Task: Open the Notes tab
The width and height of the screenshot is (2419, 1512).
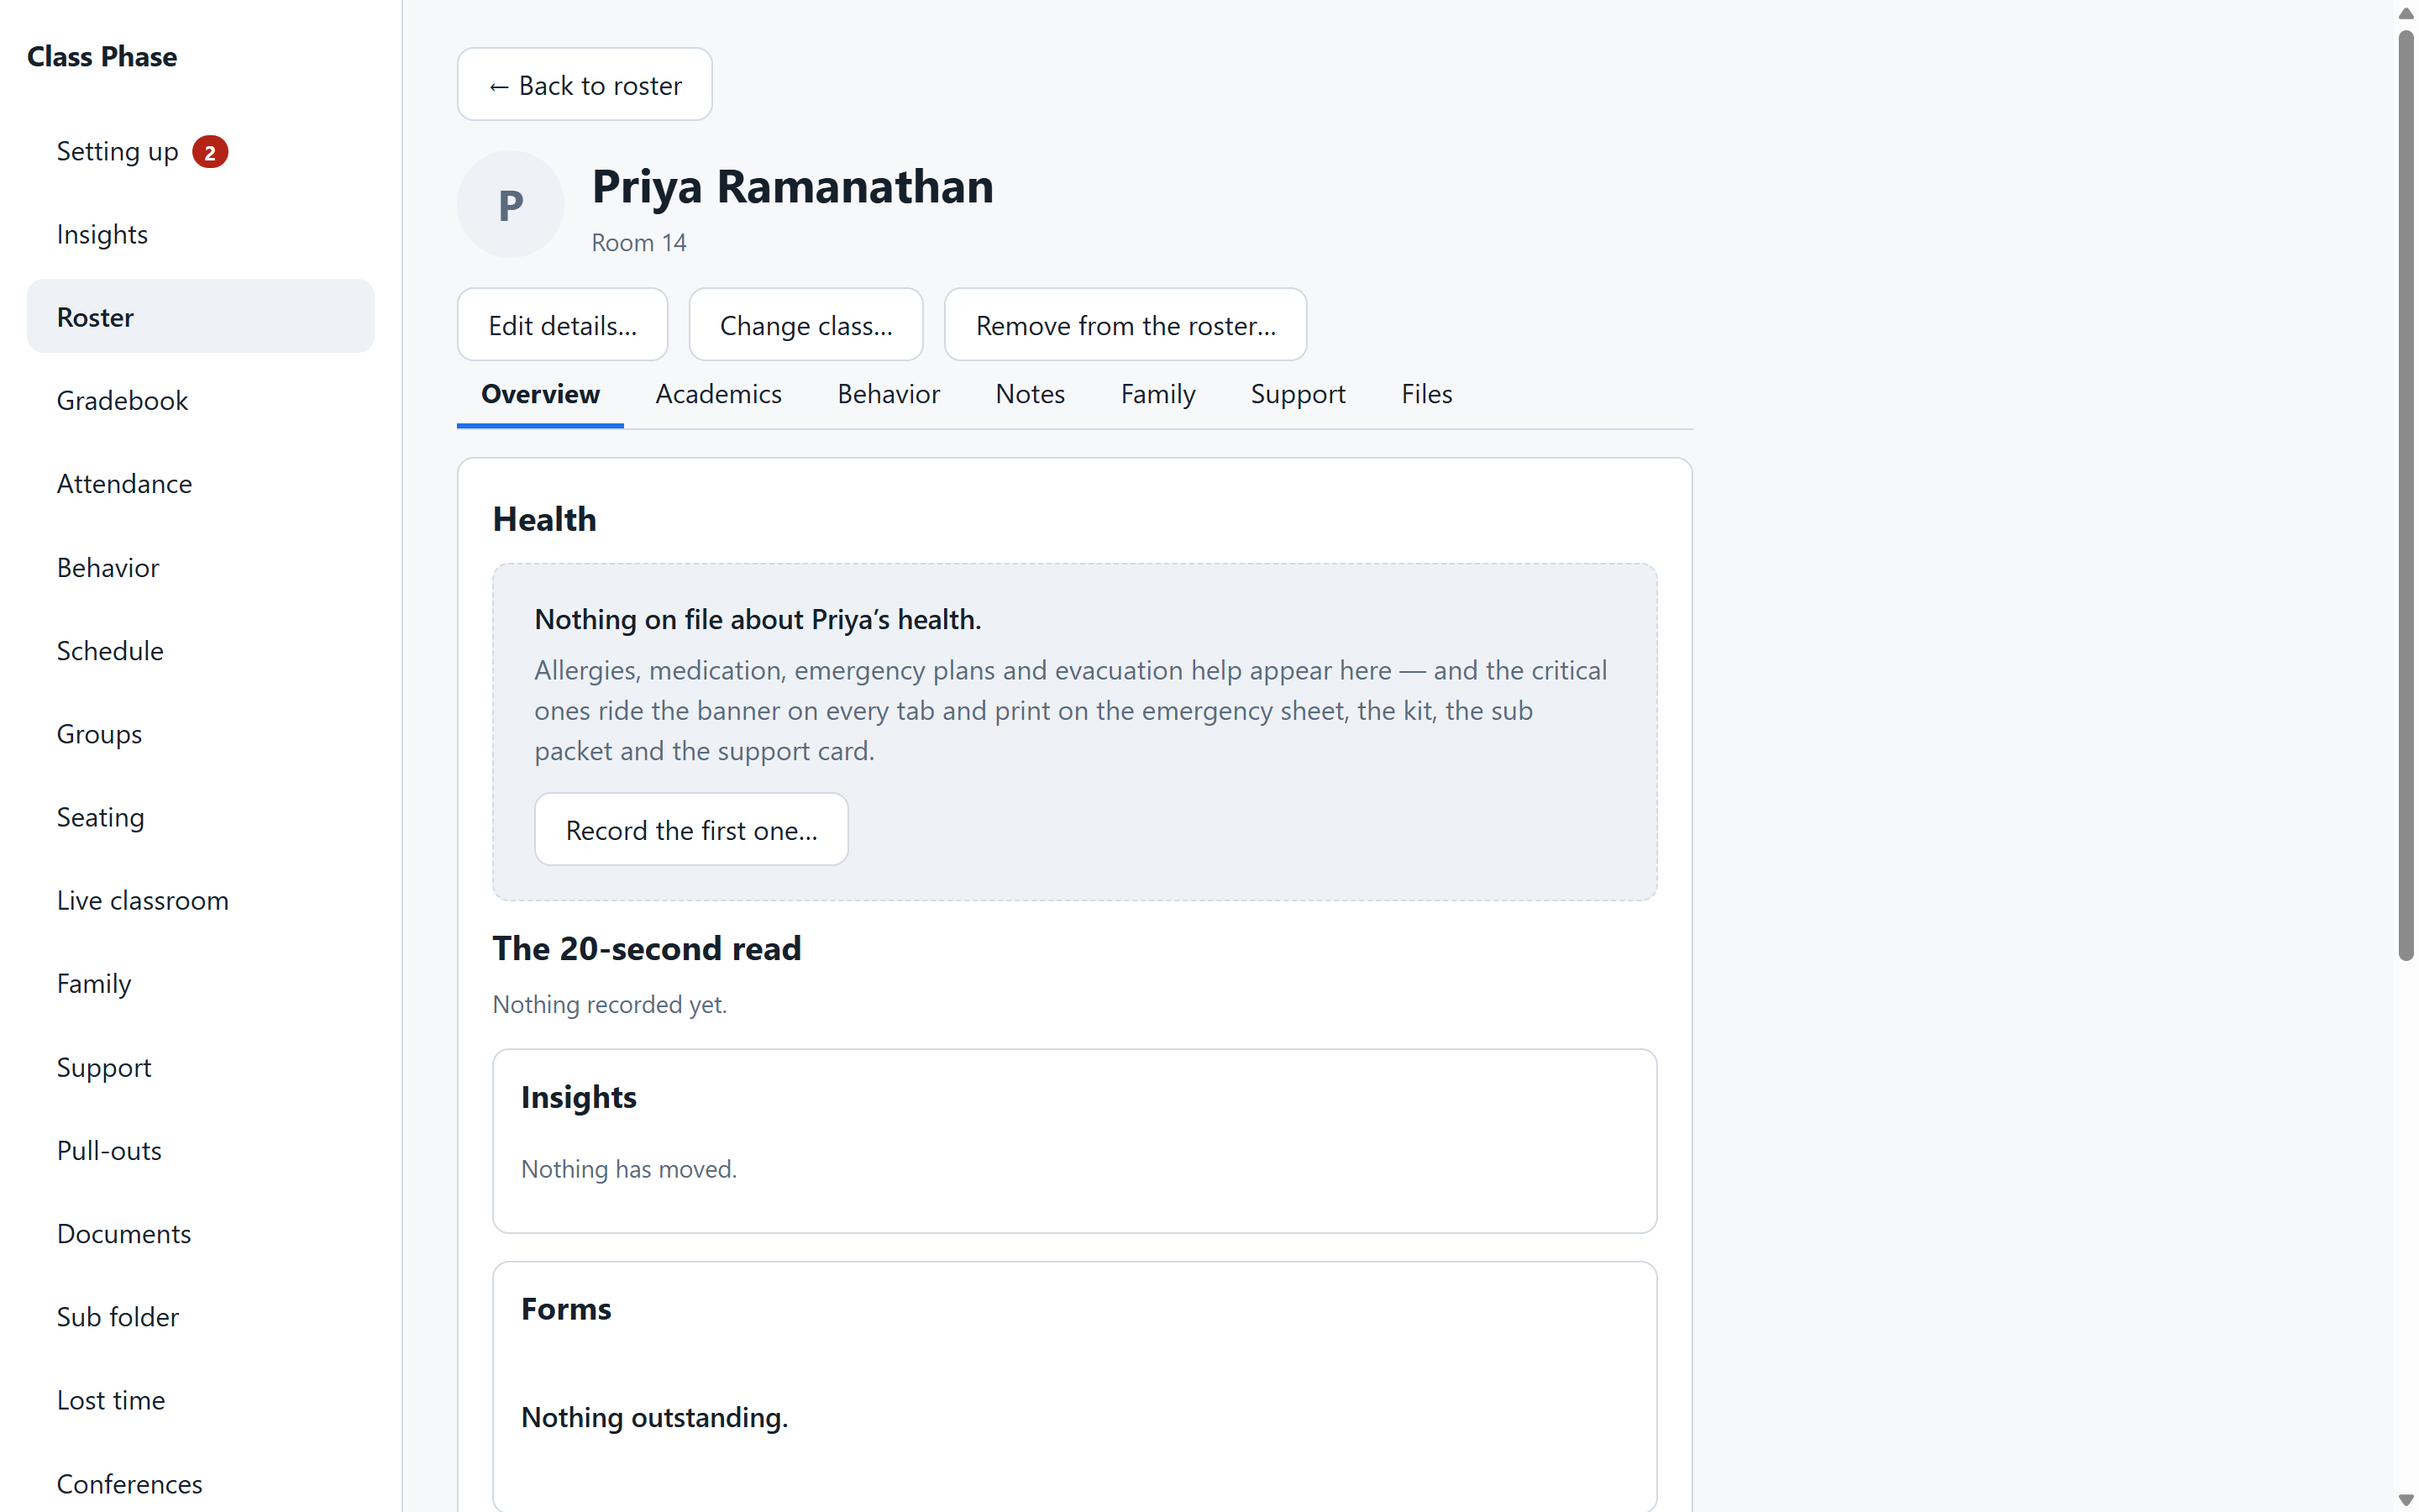Action: (1031, 394)
